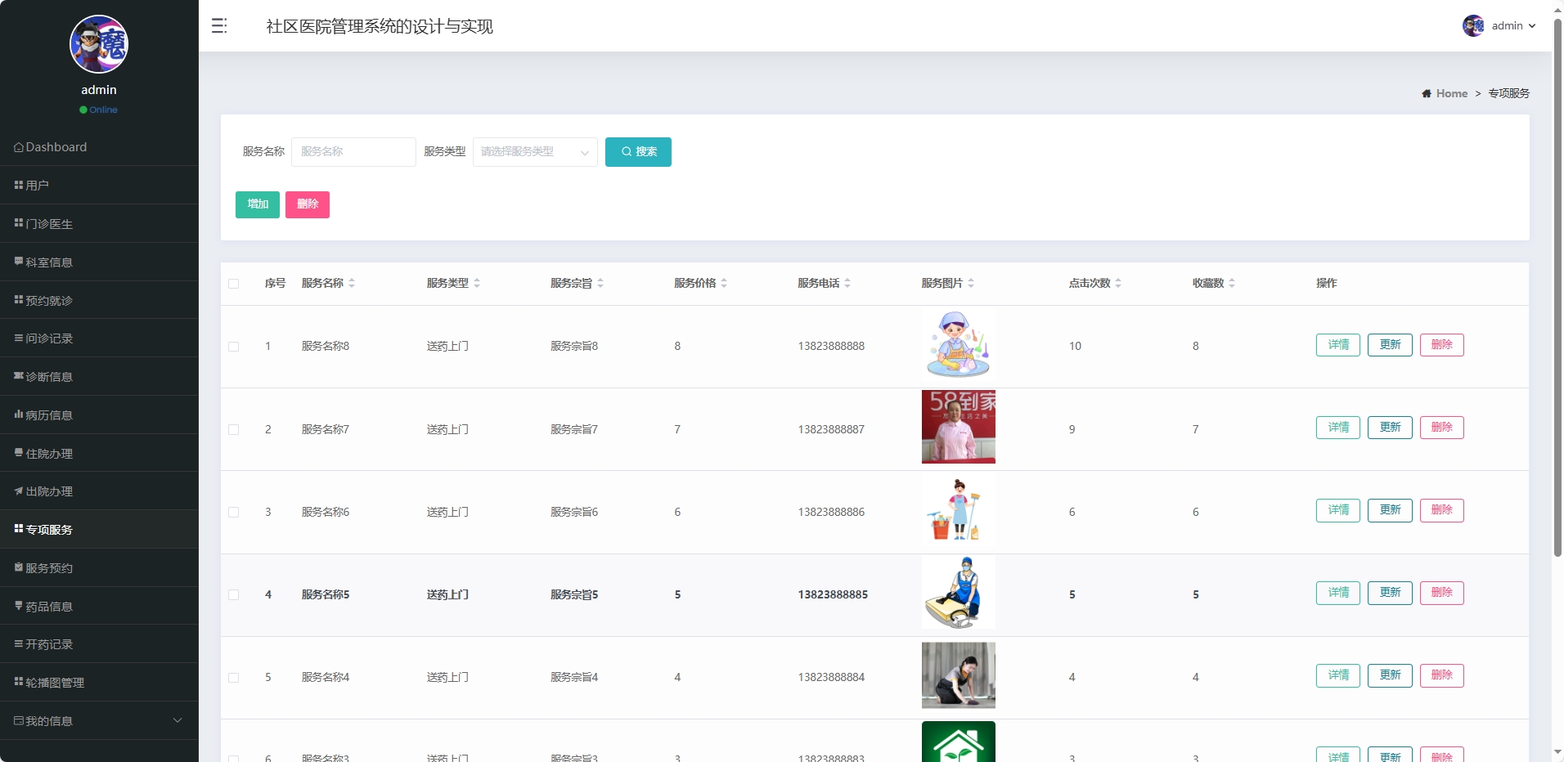The image size is (1564, 762).
Task: Click the icon beside 诊断信息
Action: pyautogui.click(x=19, y=376)
